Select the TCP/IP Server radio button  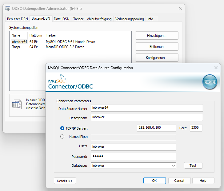coord(62,128)
